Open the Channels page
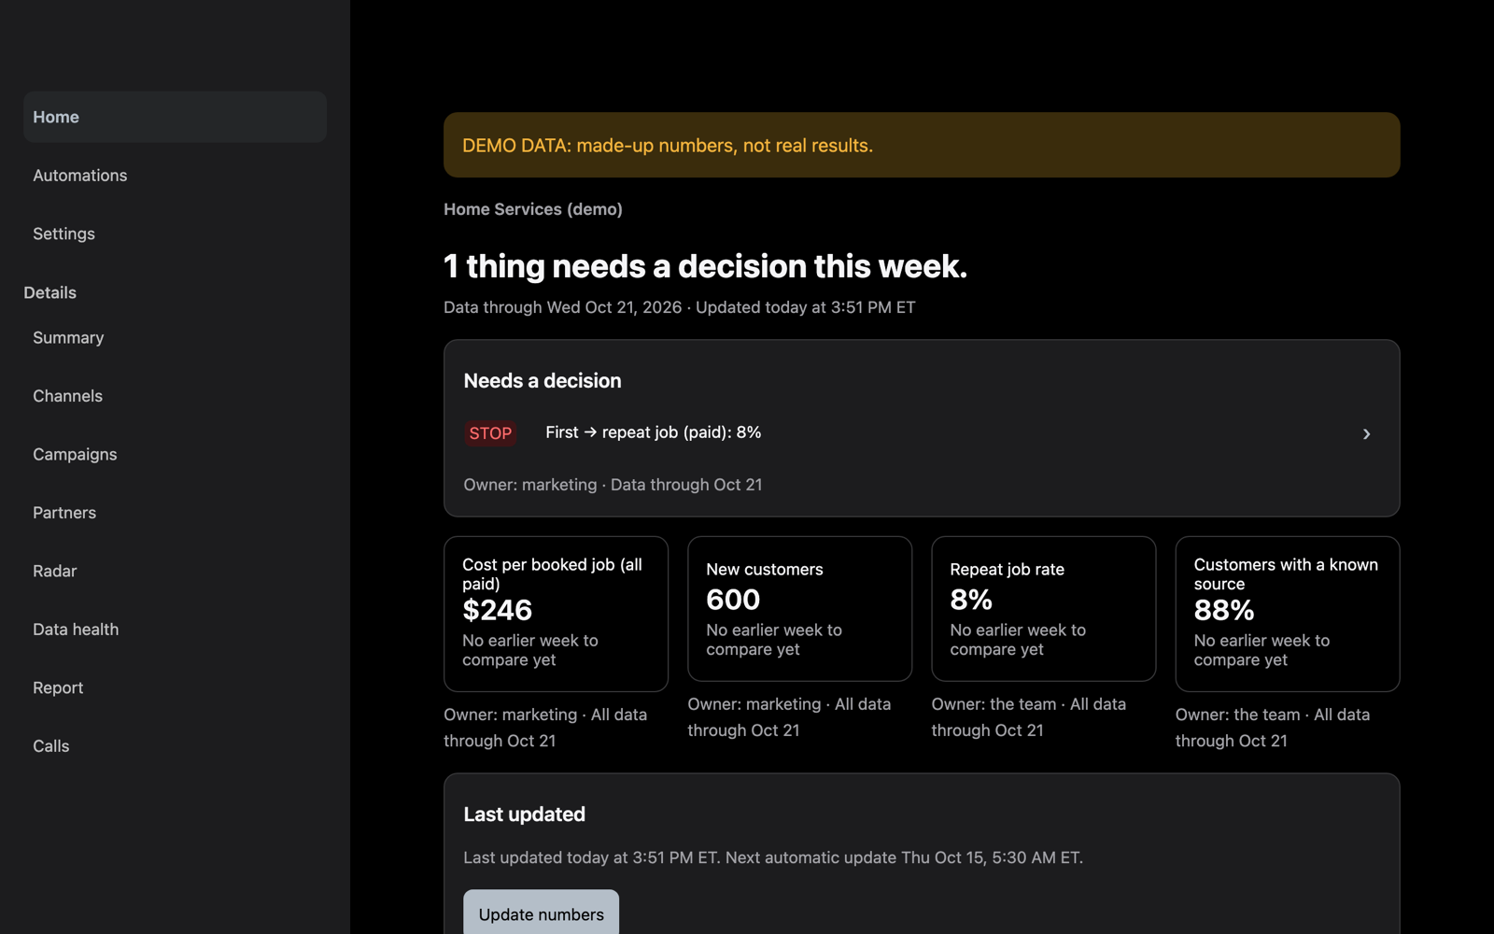The image size is (1494, 934). point(175,396)
